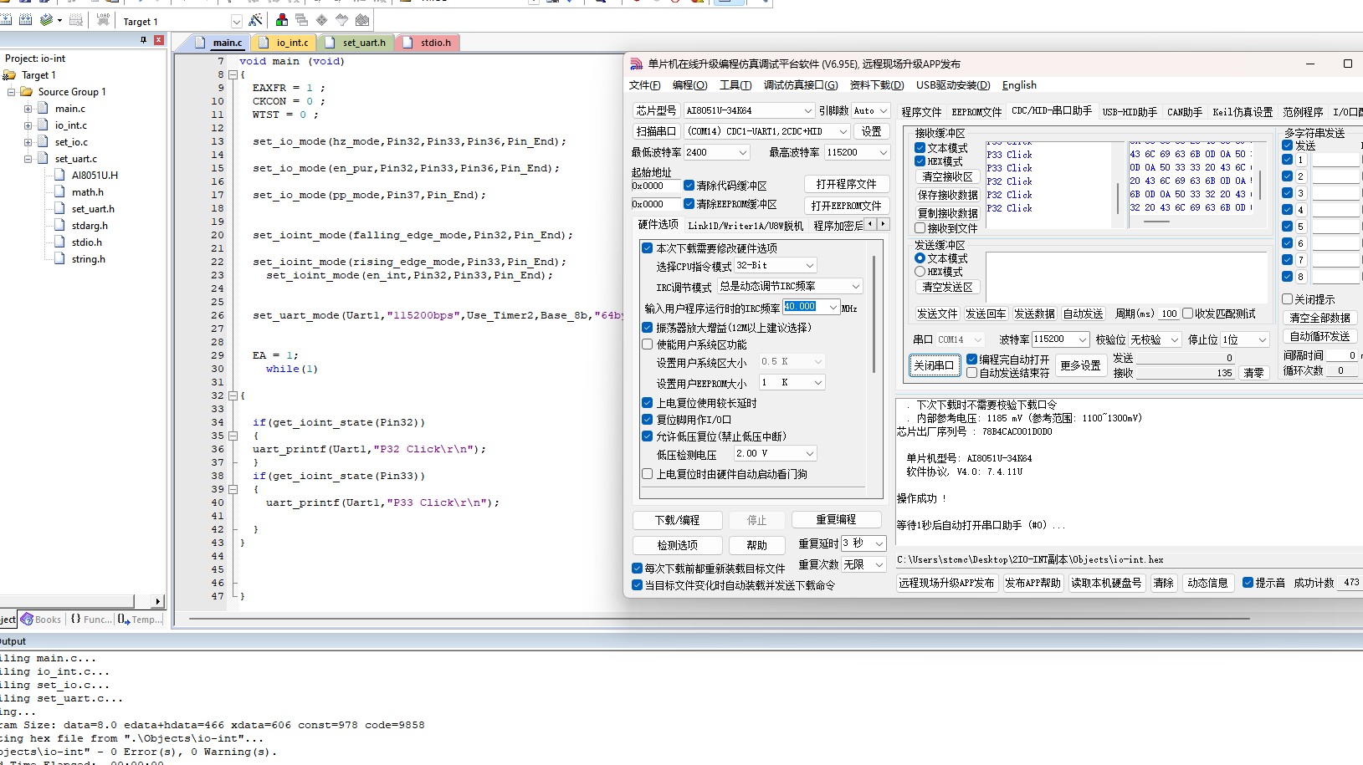
Task: Open the USB驱动安装(D) menu
Action: pos(953,85)
